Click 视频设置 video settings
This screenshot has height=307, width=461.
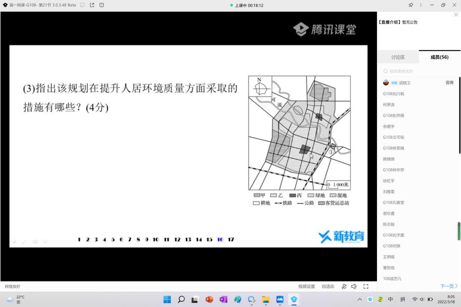pos(307,287)
